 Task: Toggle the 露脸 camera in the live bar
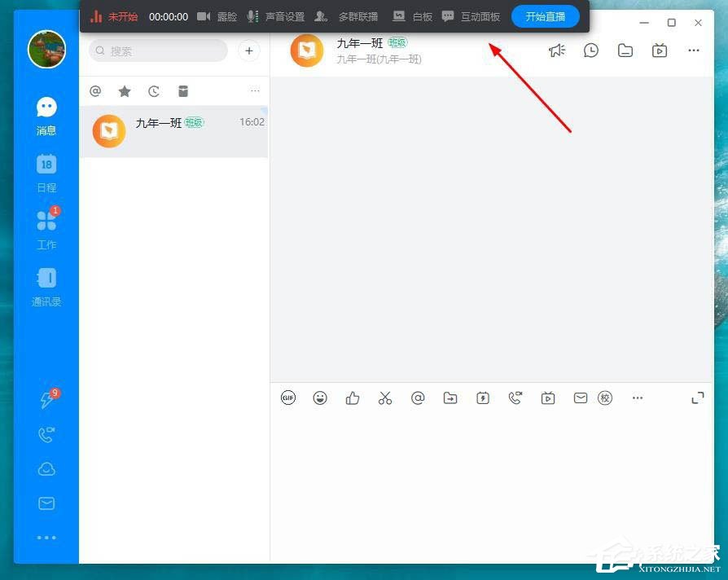point(213,15)
